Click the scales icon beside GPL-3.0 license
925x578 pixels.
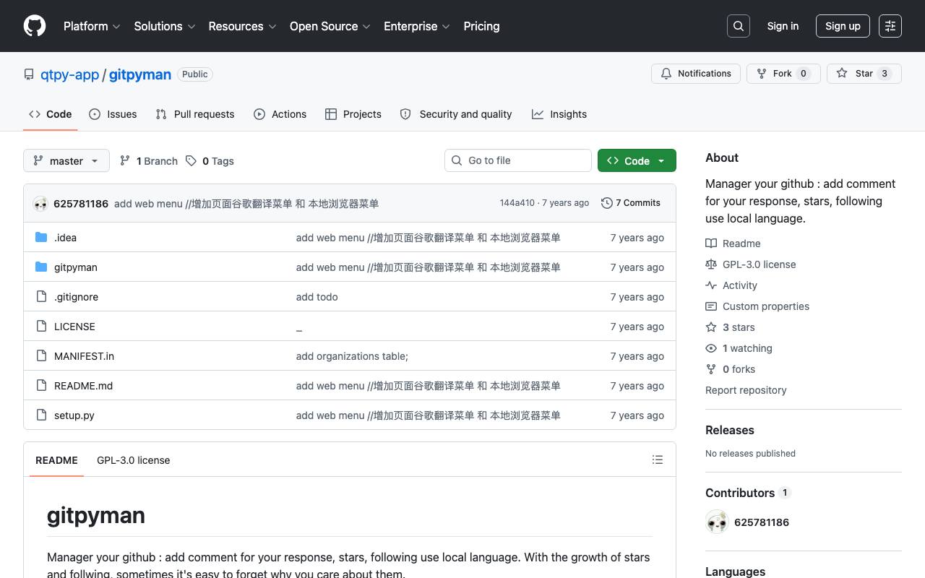(711, 264)
